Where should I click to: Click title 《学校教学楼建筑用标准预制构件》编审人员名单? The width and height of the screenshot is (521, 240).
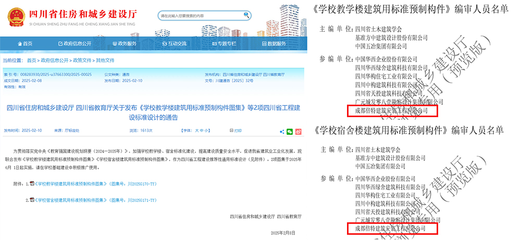411,9
